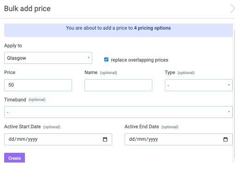The width and height of the screenshot is (235, 169).
Task: Click the panel's vertical scrollbar
Action: tap(234, 94)
